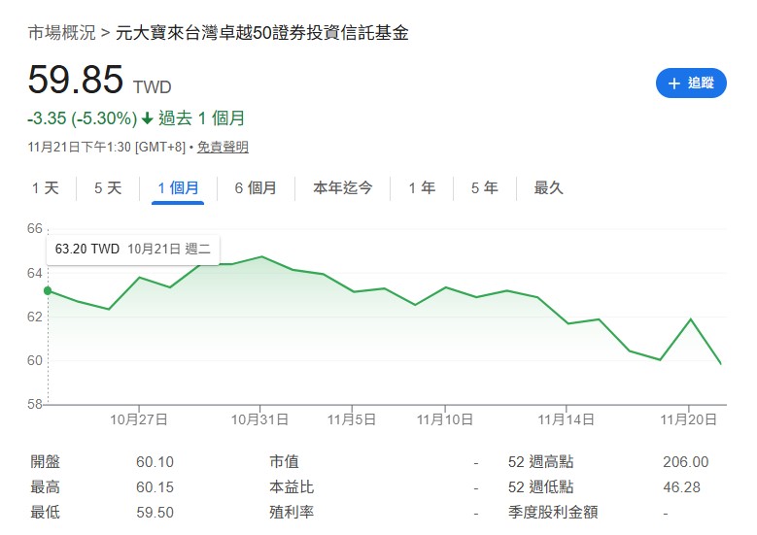The height and width of the screenshot is (535, 757).
Task: Click the 52 週低點 value 46.28
Action: coord(681,487)
